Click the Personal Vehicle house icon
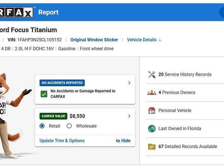 (x=152, y=111)
